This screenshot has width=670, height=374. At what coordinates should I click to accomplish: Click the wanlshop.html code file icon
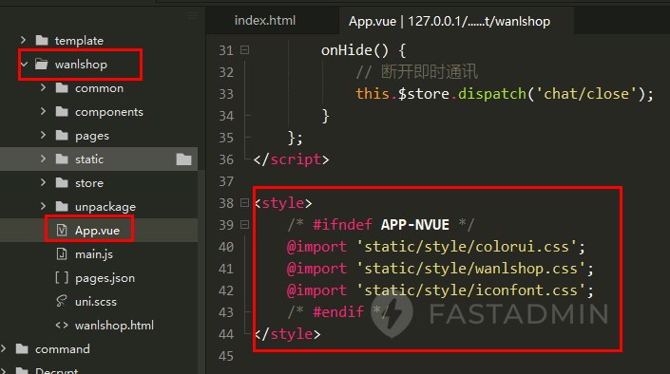click(62, 325)
